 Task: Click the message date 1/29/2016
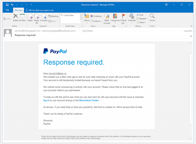188,31
